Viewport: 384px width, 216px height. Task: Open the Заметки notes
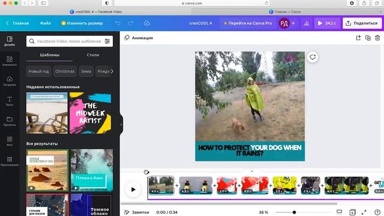[137, 212]
